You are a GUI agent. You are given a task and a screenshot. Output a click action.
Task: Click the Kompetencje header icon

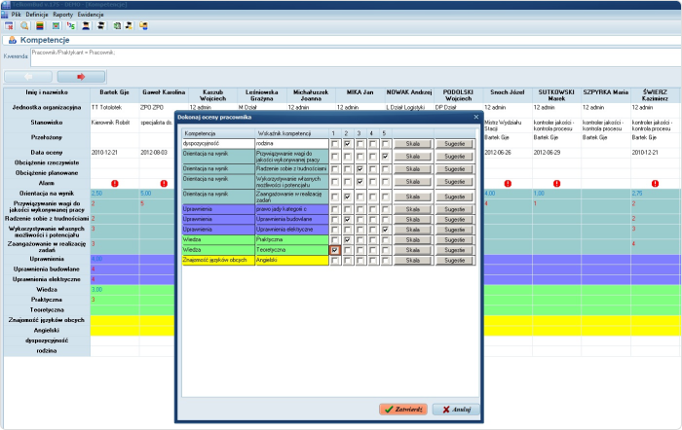(12, 40)
